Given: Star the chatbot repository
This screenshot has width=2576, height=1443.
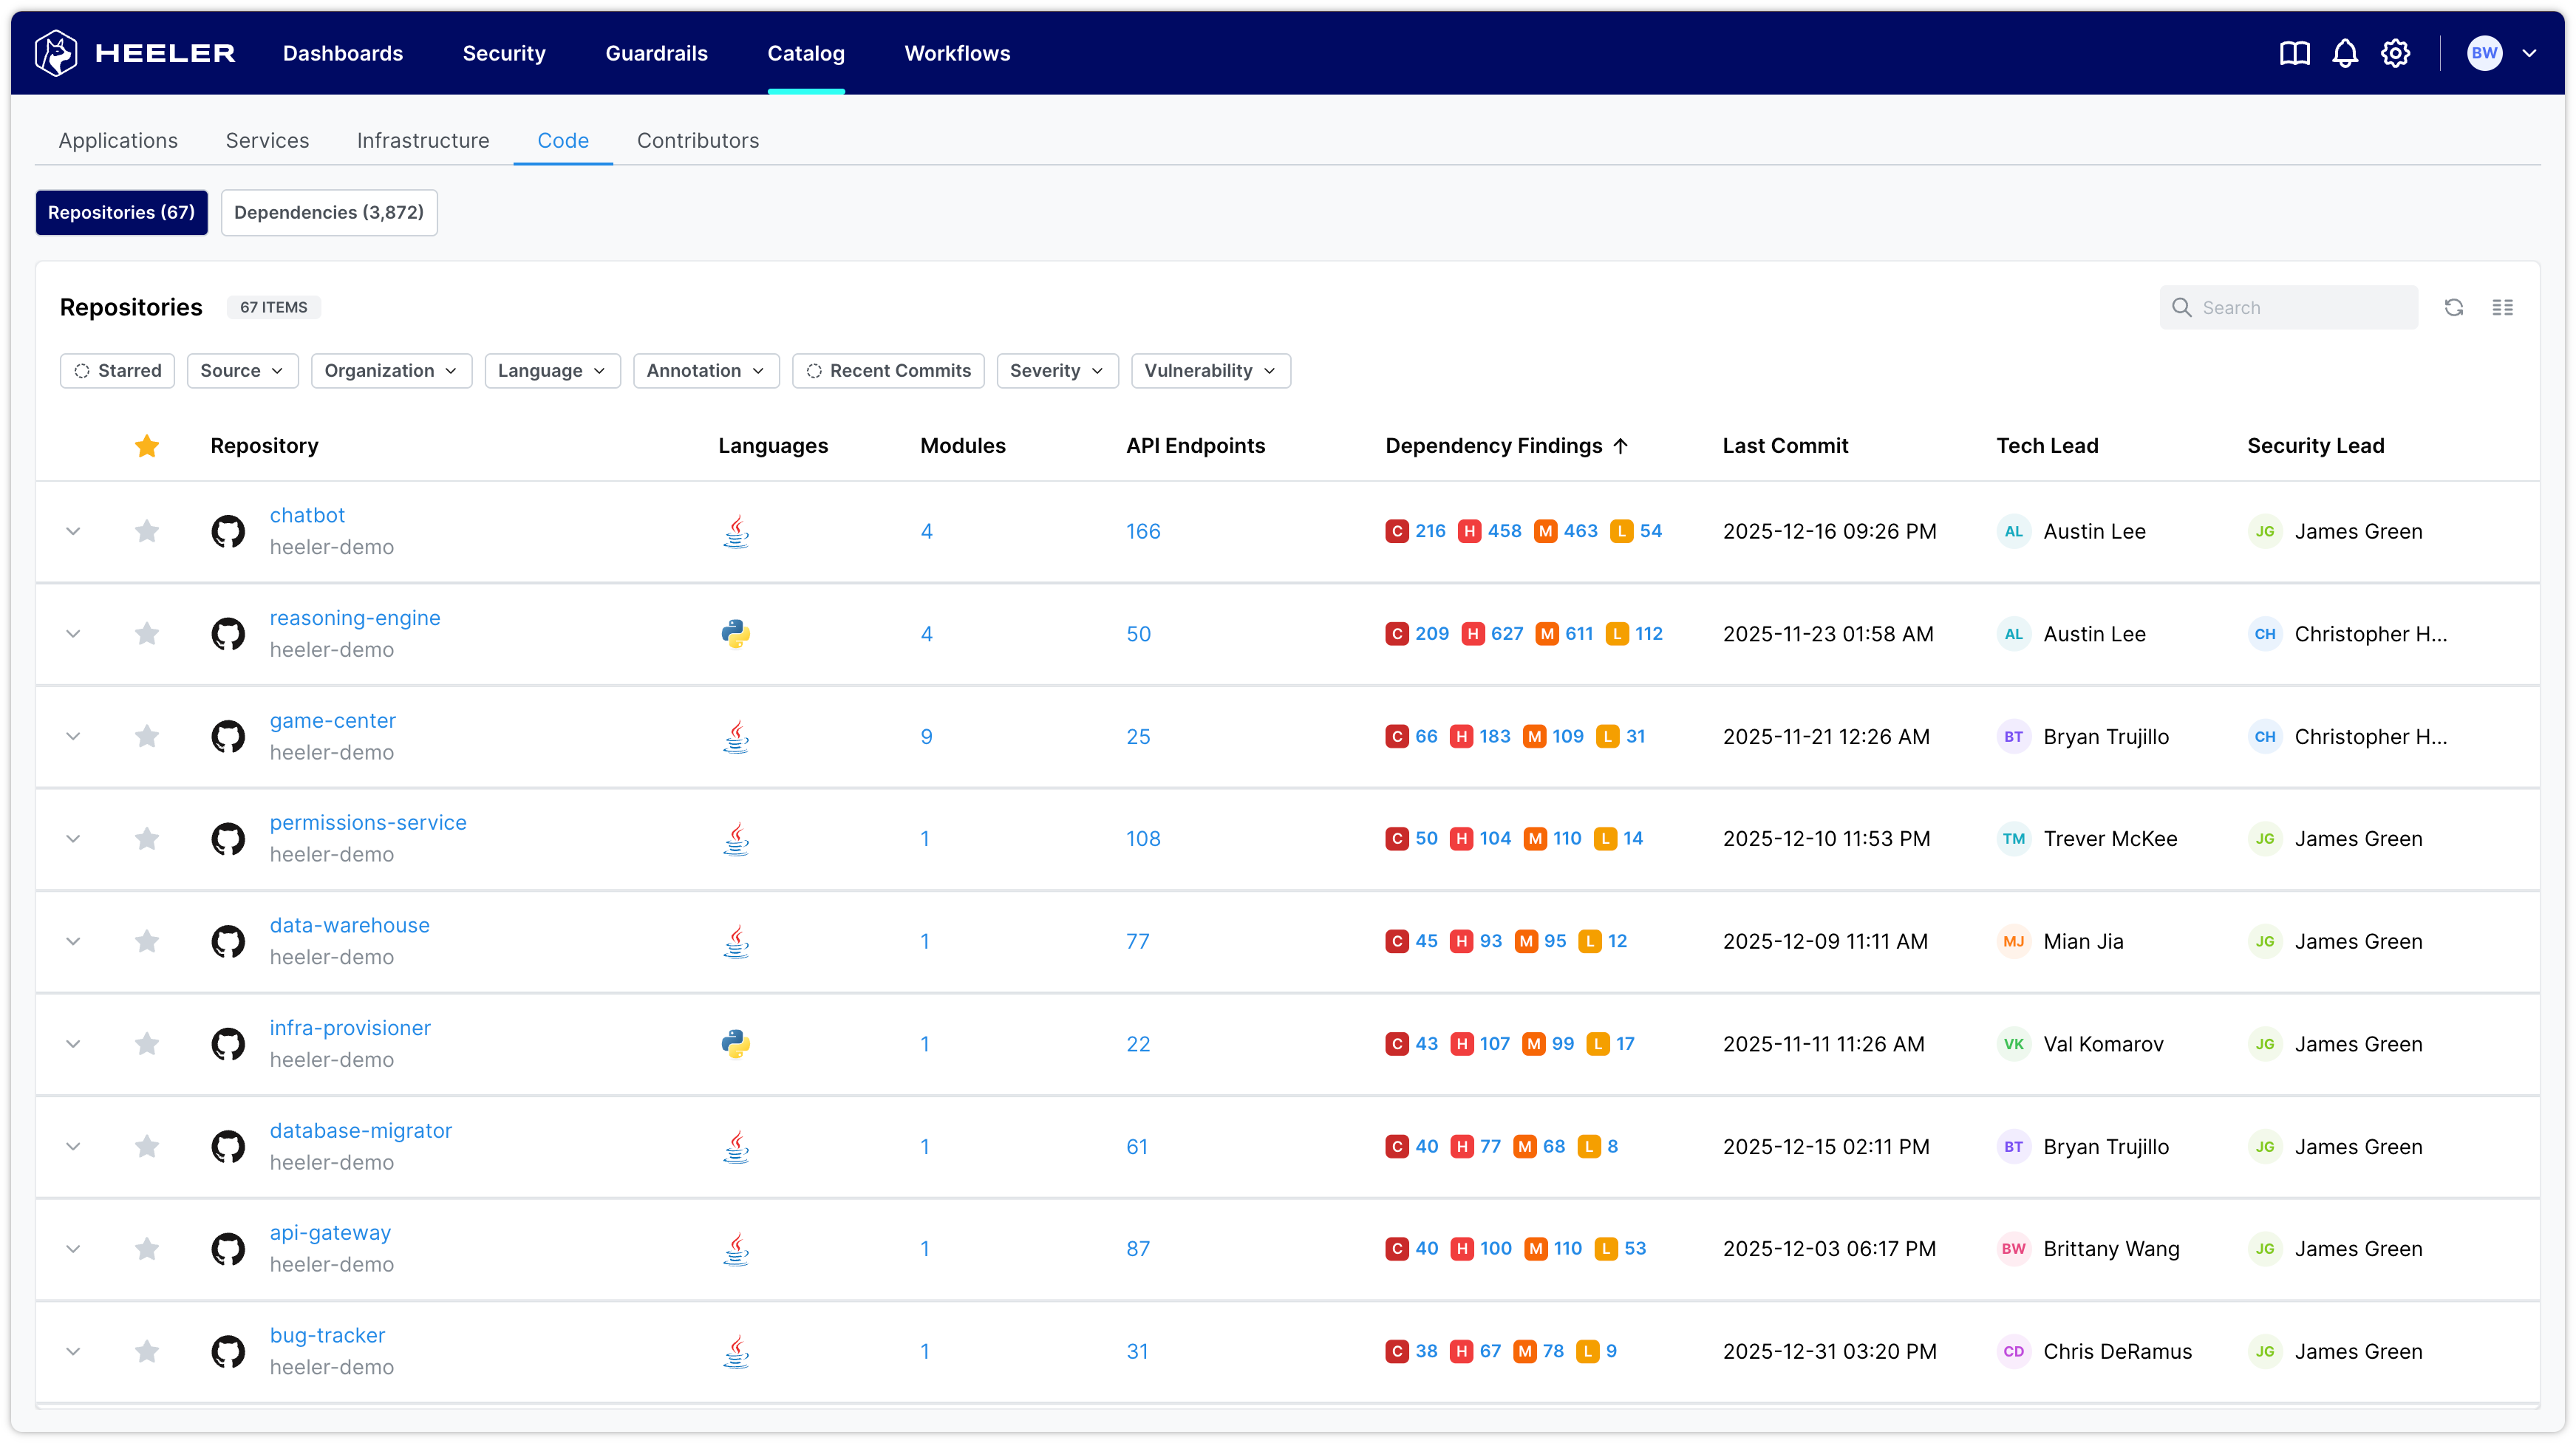Looking at the screenshot, I should pos(147,531).
